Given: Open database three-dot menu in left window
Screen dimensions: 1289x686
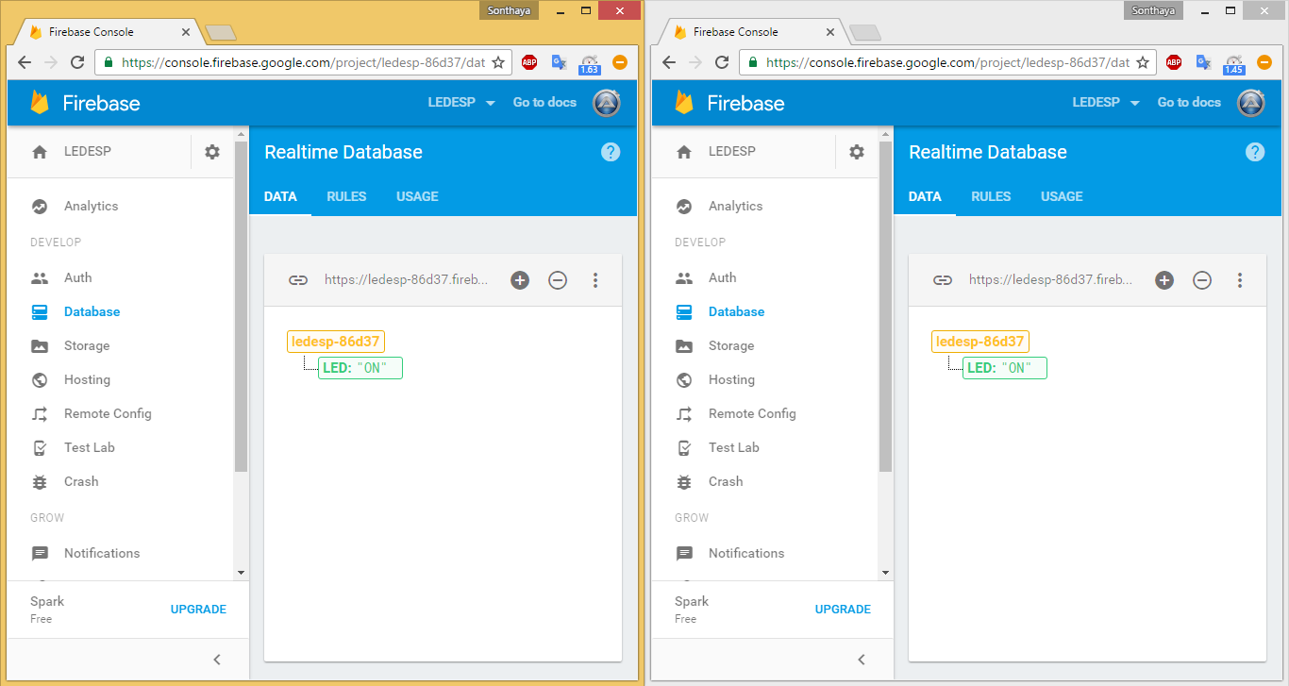Looking at the screenshot, I should point(595,280).
